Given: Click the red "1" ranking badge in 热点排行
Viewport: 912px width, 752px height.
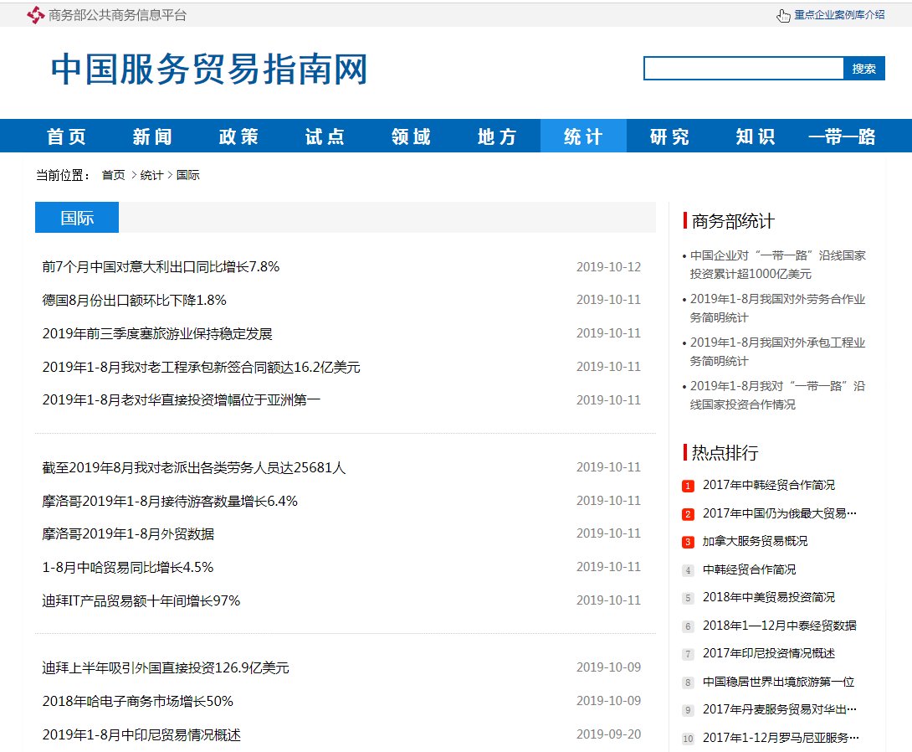Looking at the screenshot, I should point(689,485).
